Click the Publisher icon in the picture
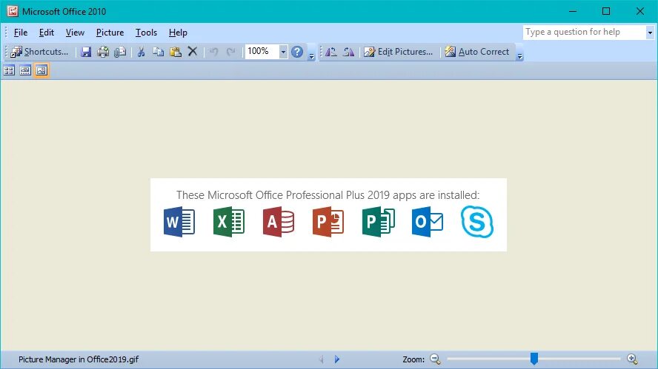This screenshot has height=369, width=658. 378,222
